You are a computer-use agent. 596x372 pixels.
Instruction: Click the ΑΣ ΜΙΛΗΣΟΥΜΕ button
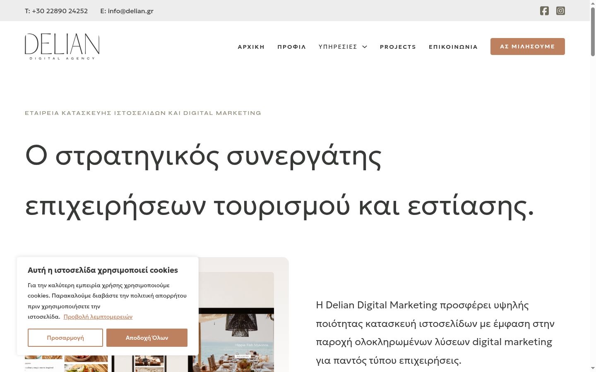[x=528, y=46]
